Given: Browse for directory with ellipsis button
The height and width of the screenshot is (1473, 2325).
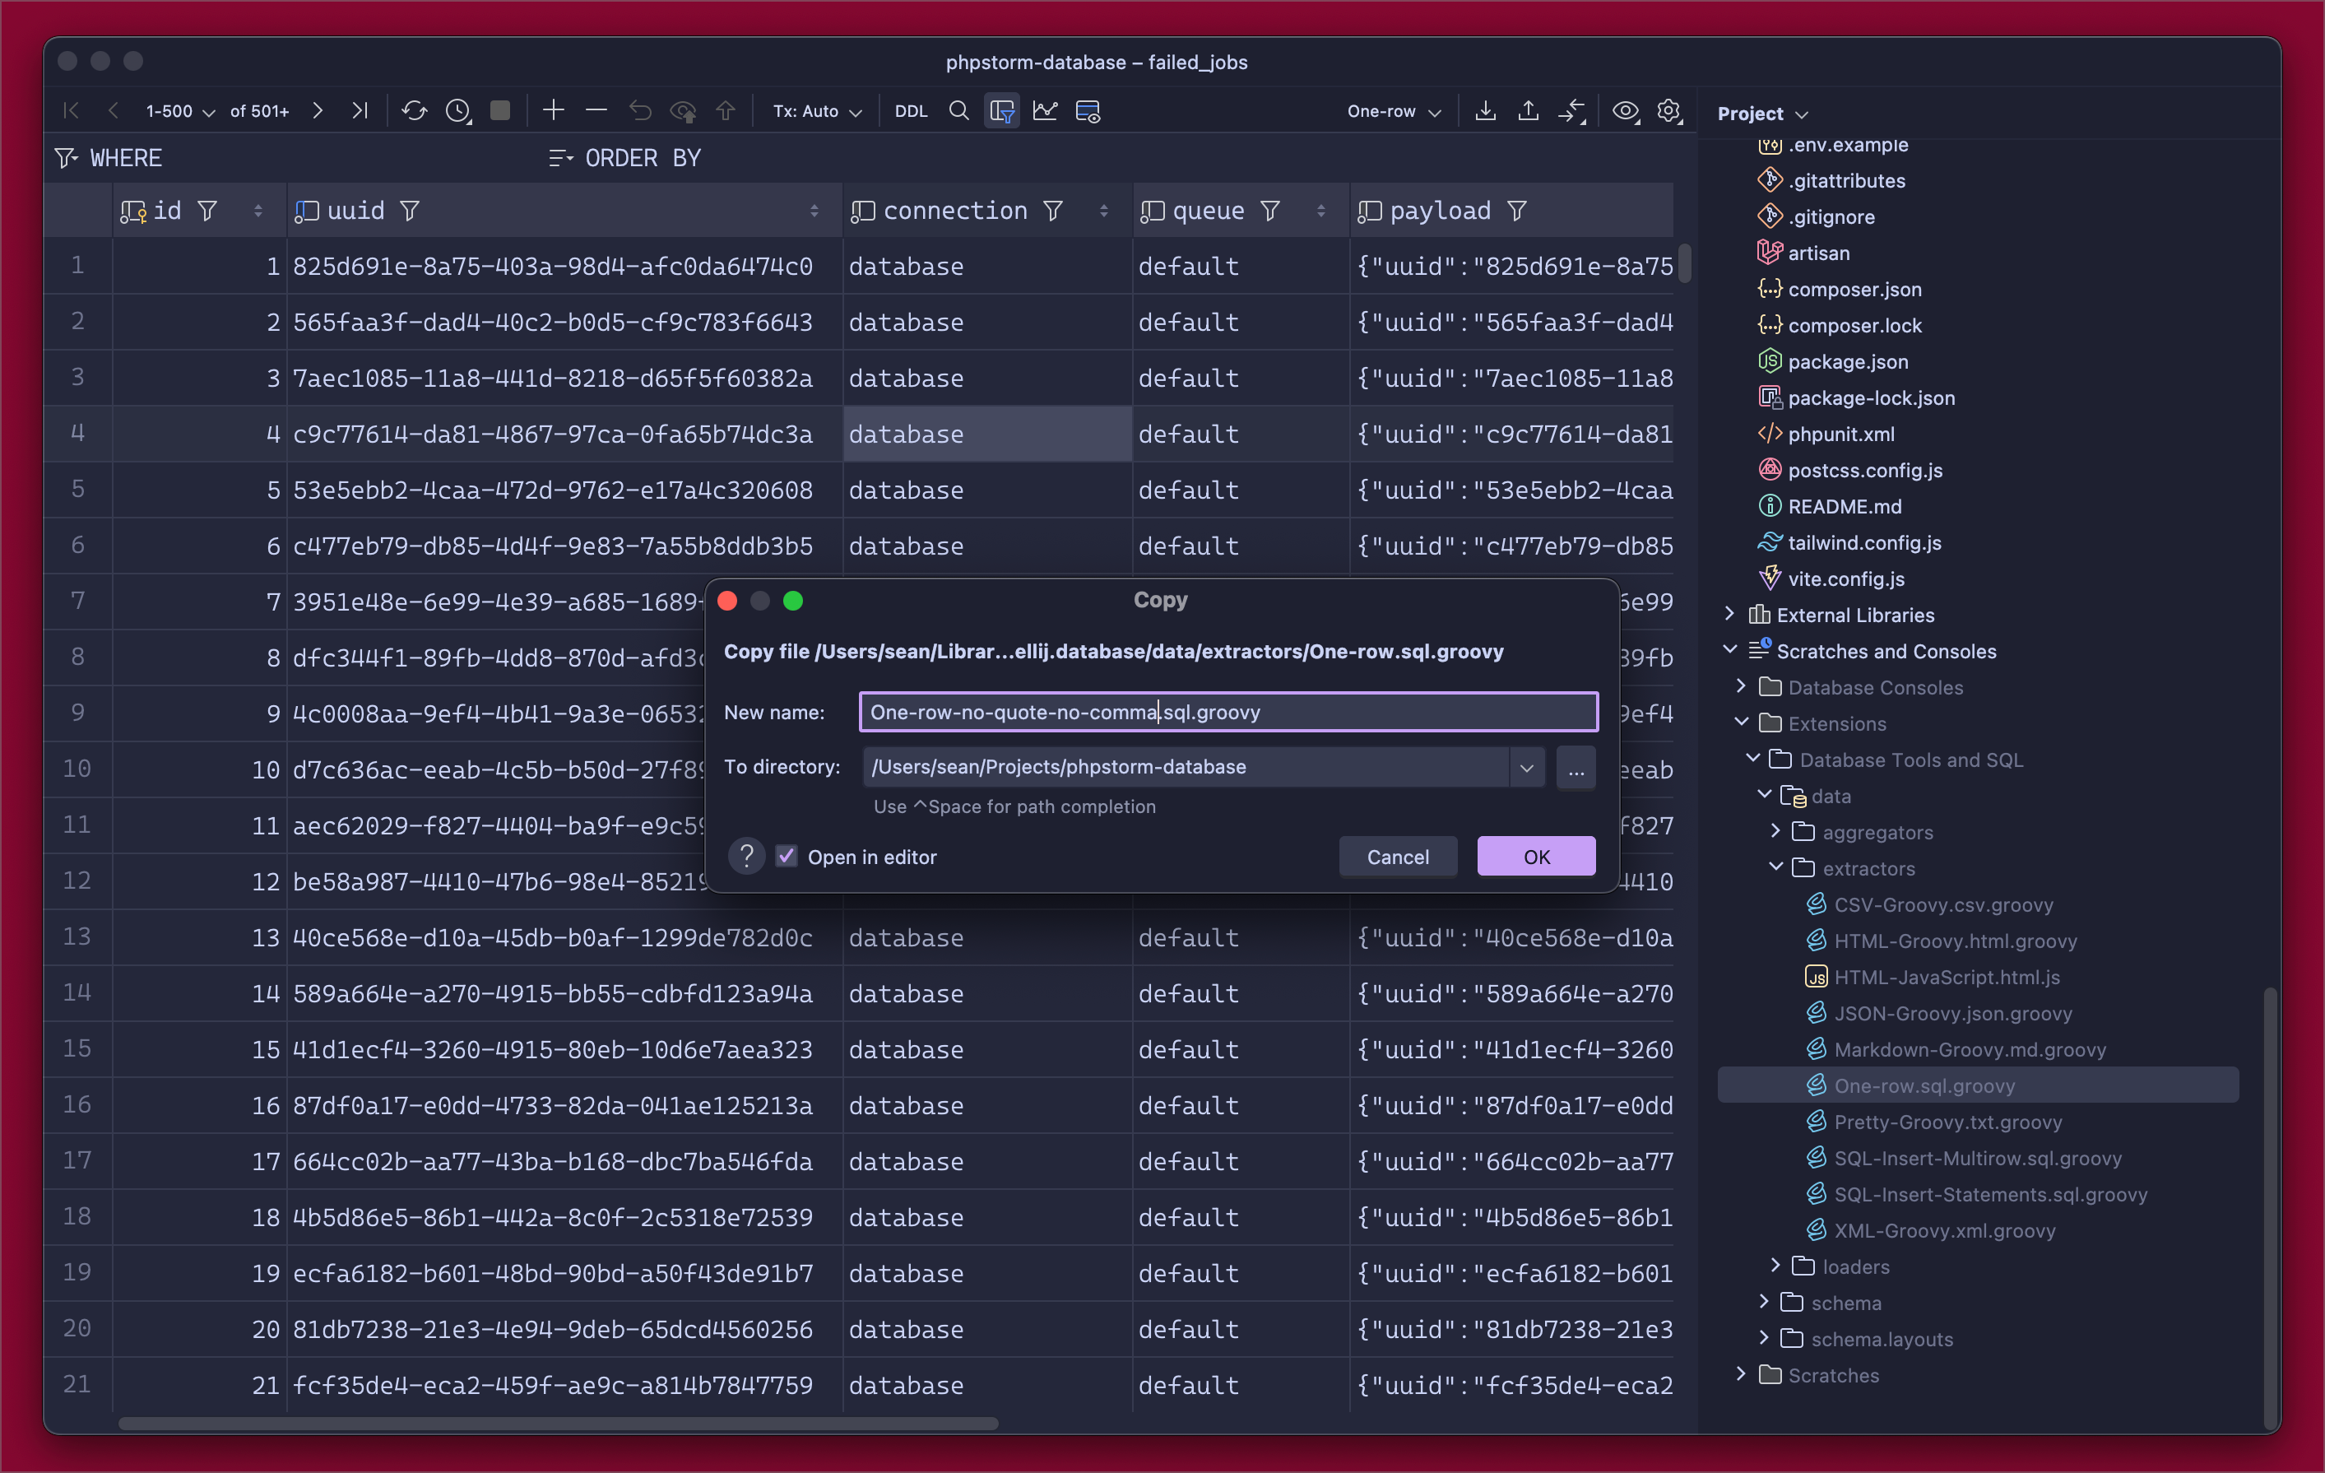Looking at the screenshot, I should pos(1576,768).
